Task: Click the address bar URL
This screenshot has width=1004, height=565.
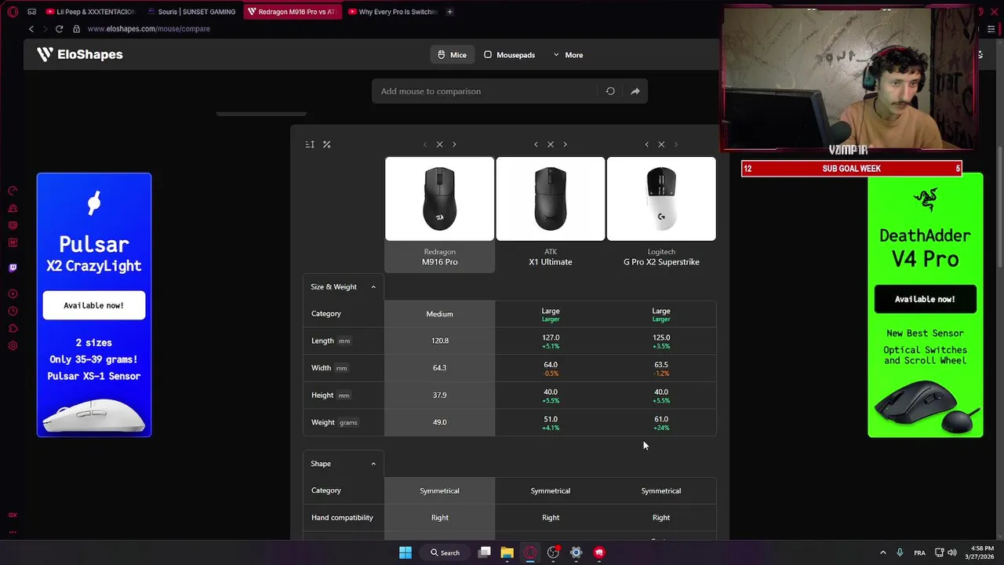Action: point(149,29)
